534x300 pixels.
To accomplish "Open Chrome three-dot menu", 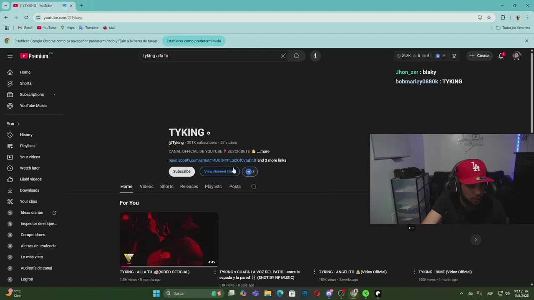I will (x=528, y=17).
